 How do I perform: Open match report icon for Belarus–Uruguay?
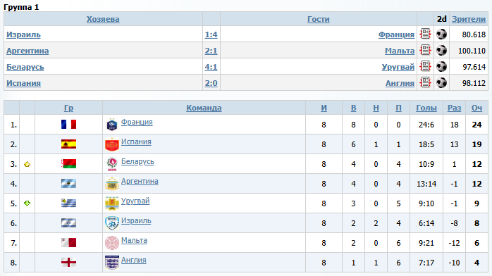coord(425,66)
